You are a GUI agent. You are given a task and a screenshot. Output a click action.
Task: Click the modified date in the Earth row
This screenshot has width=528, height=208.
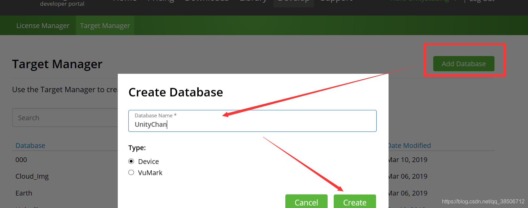click(408, 193)
